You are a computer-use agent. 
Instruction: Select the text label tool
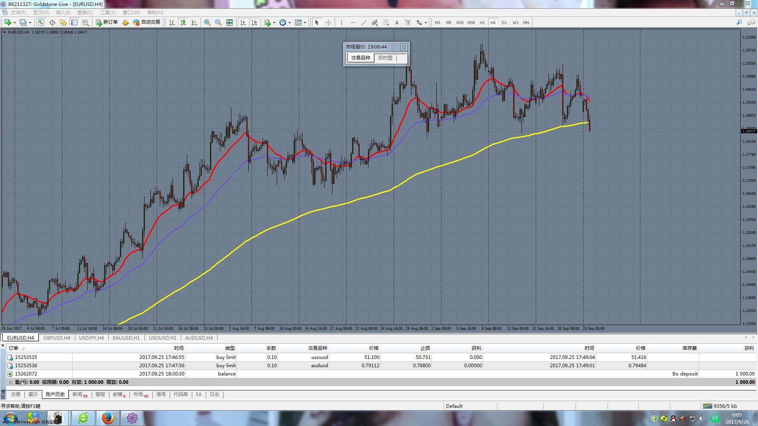tap(408, 22)
